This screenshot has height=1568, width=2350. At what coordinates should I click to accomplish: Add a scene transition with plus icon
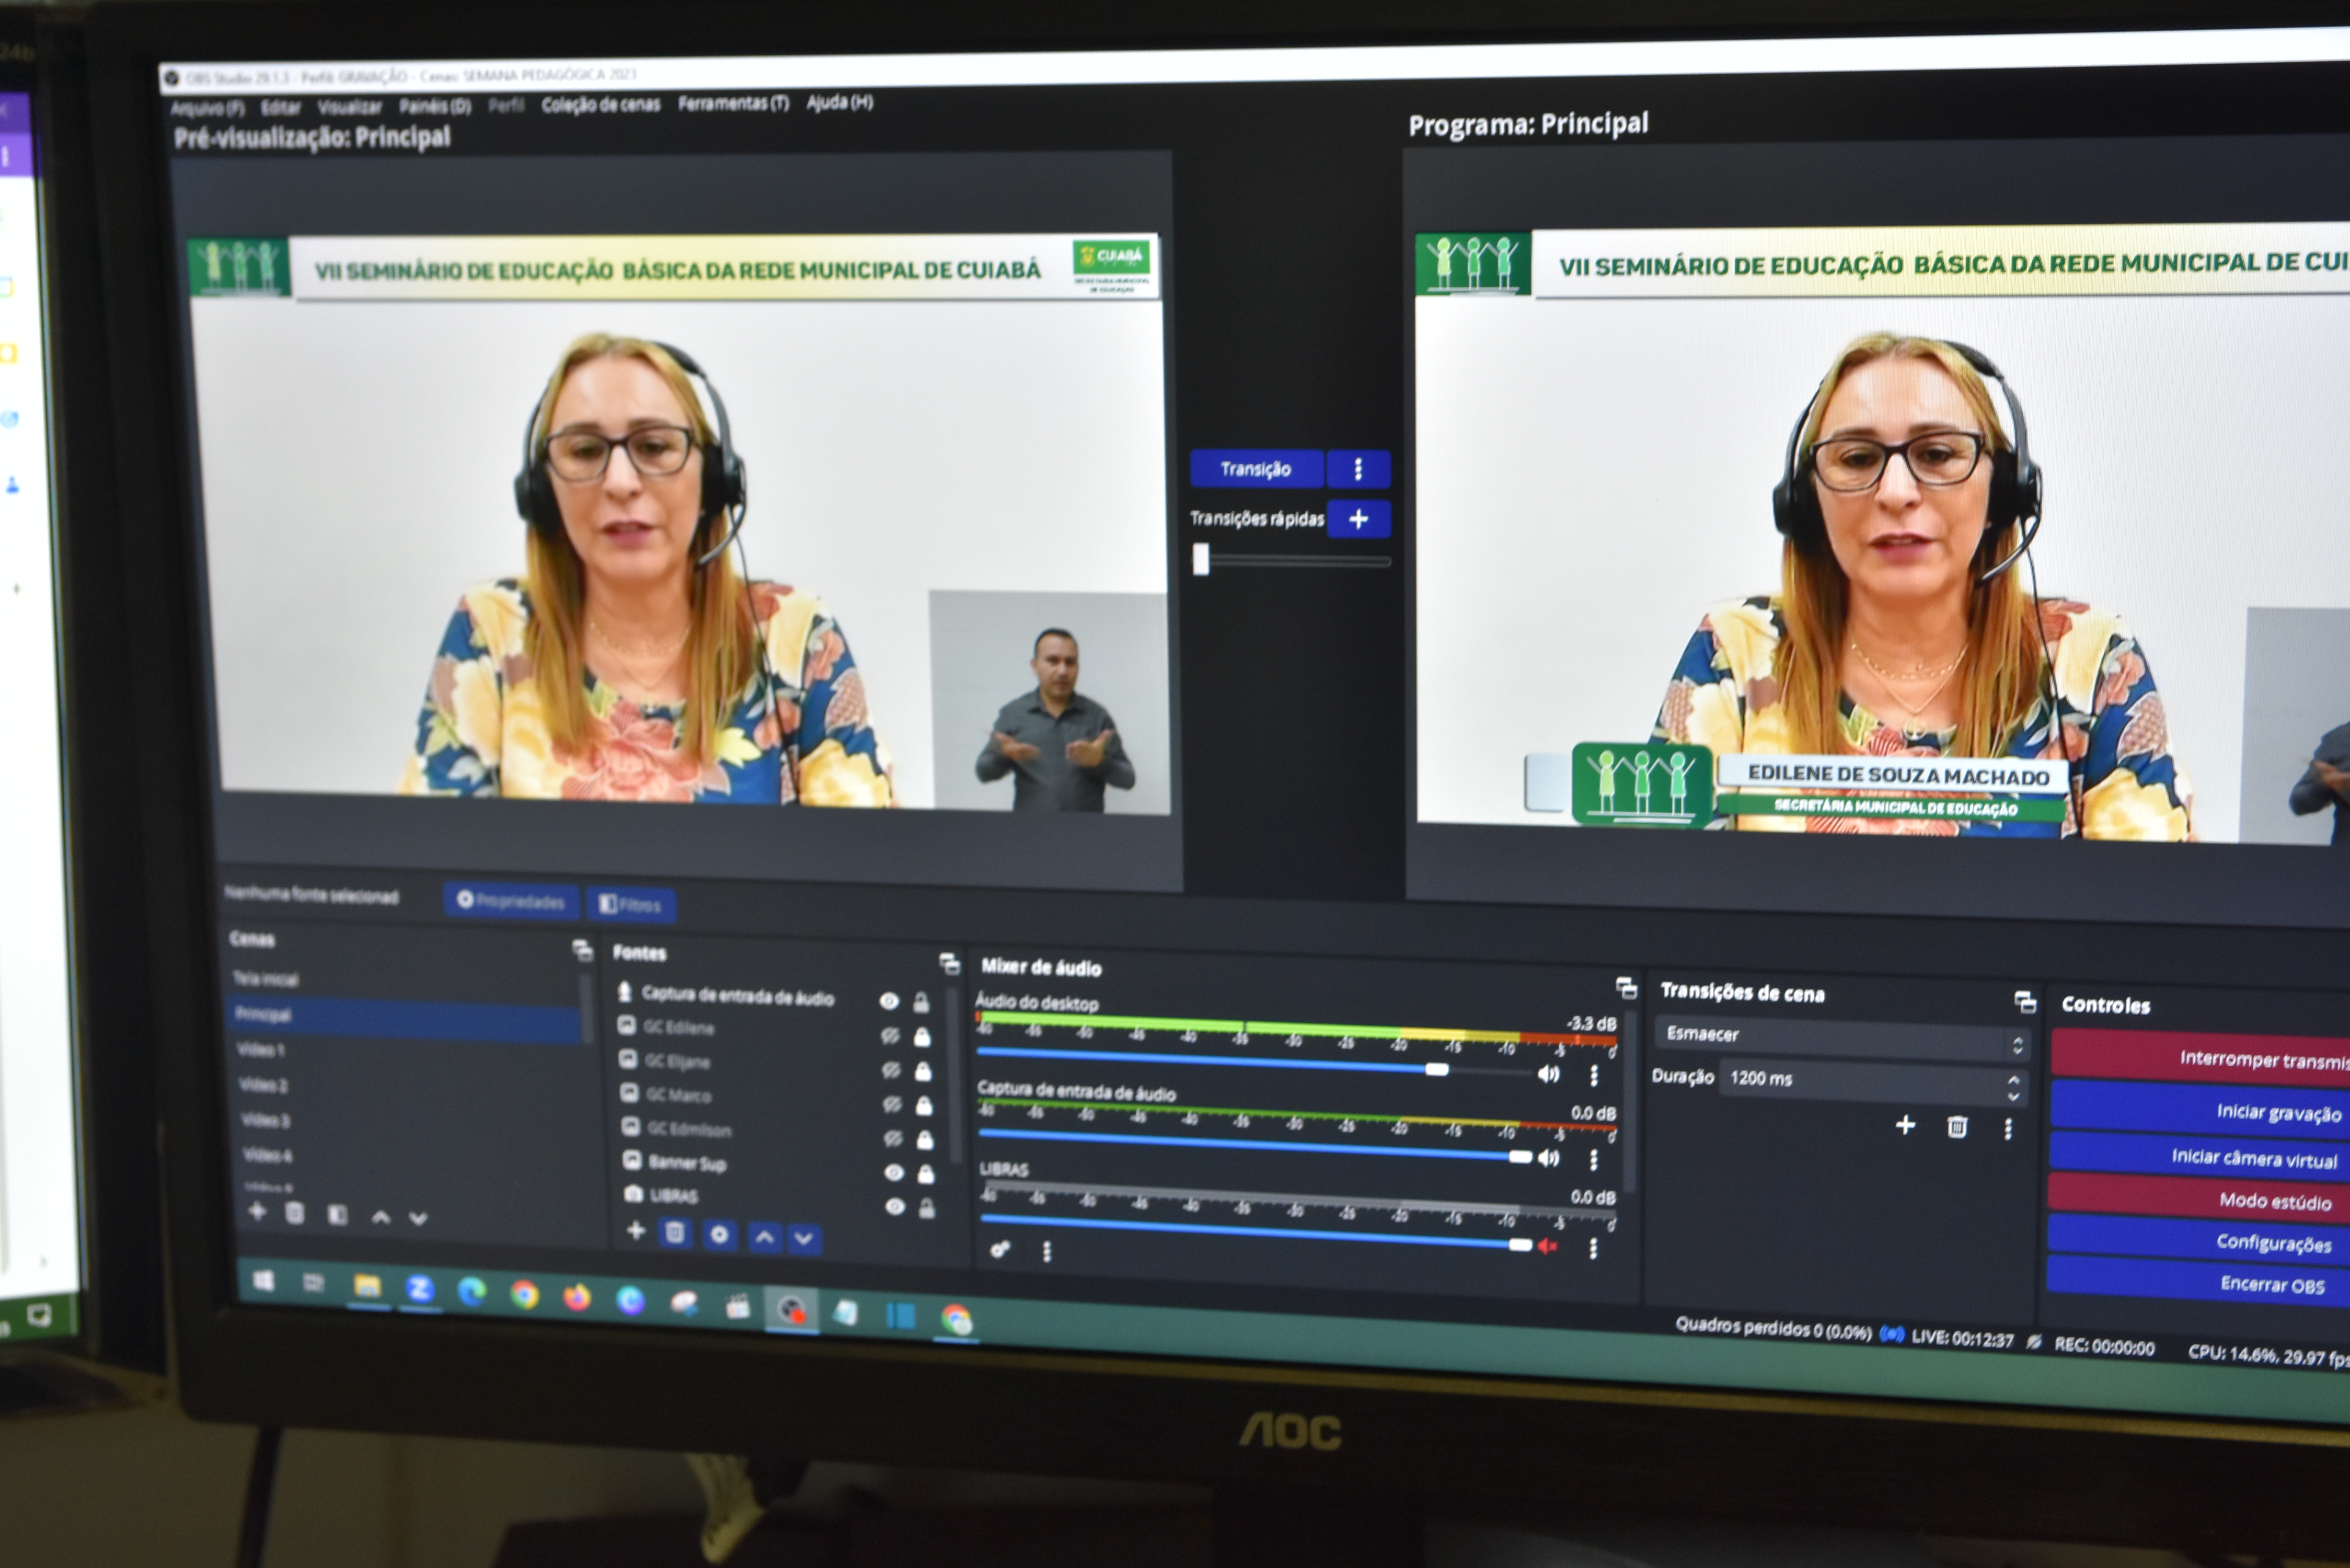click(1905, 1125)
